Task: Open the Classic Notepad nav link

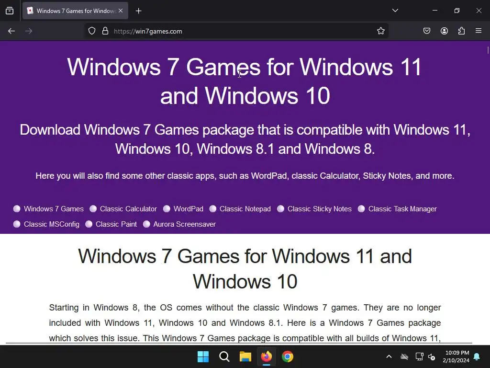Action: click(245, 209)
